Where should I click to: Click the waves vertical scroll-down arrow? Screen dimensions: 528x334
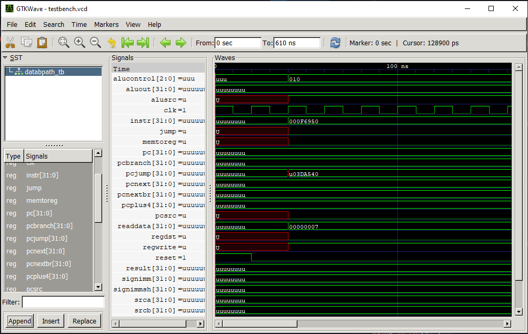(x=519, y=312)
